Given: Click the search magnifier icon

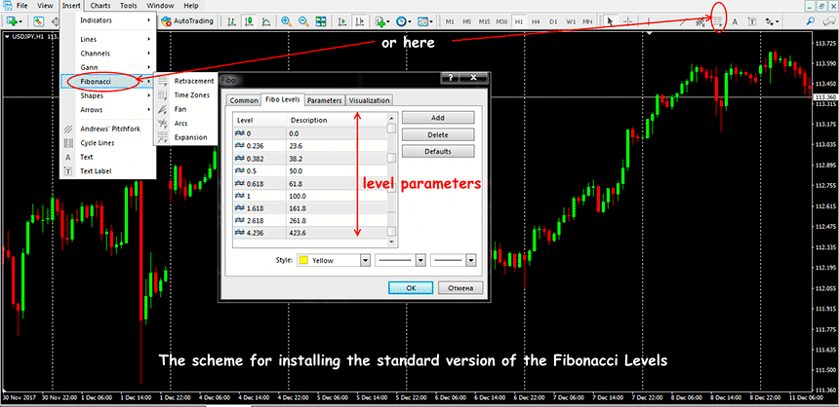Looking at the screenshot, I should coord(810,21).
